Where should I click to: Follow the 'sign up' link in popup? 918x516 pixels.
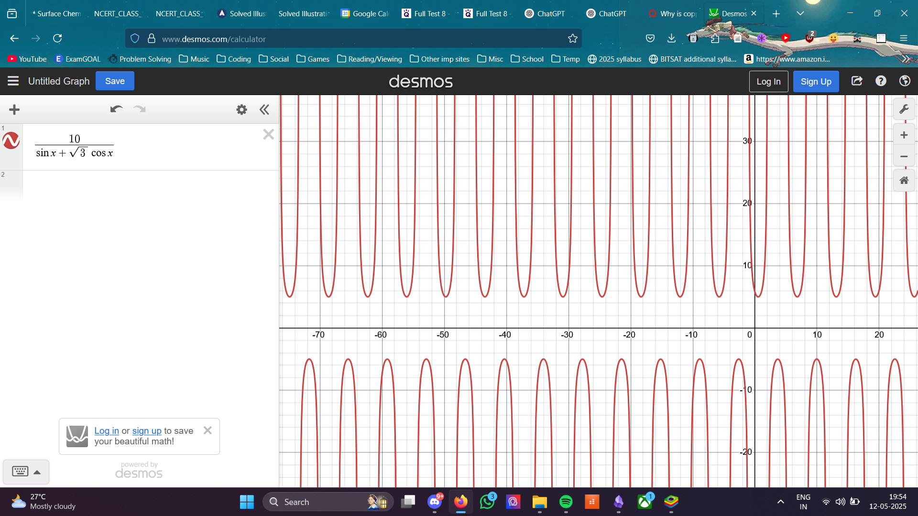click(x=147, y=430)
